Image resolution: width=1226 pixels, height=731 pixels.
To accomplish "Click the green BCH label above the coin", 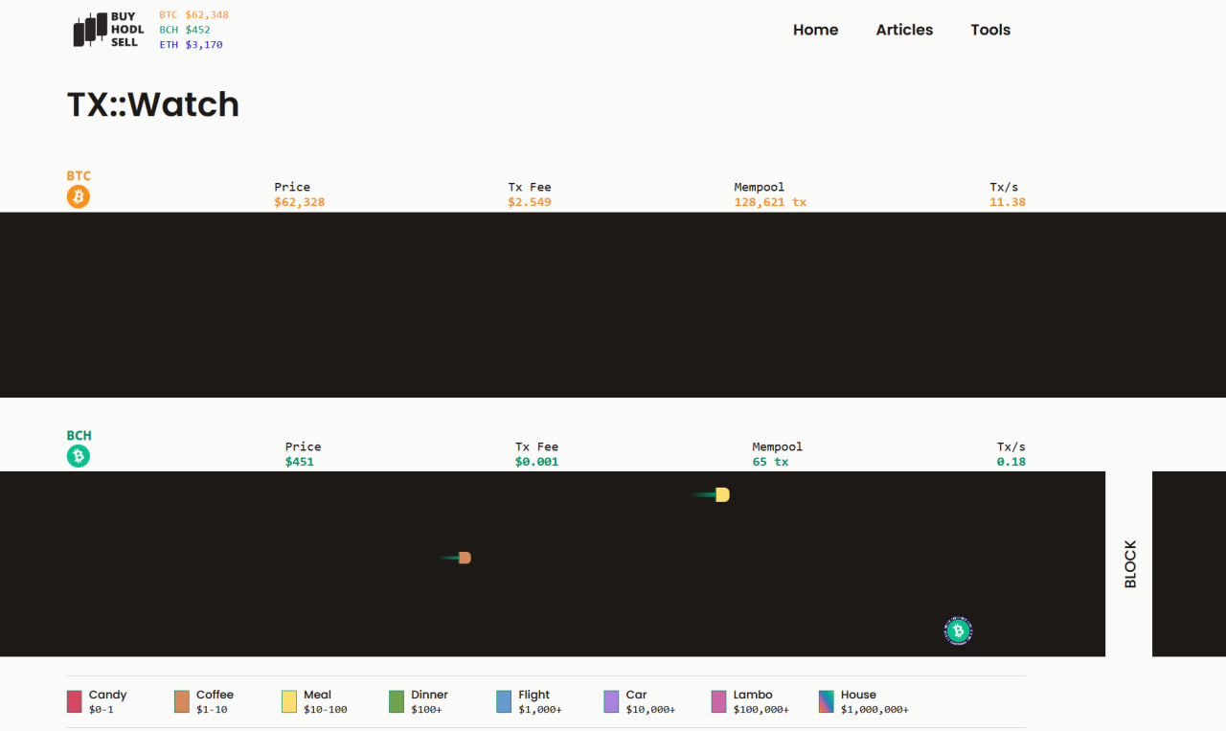I will click(79, 436).
